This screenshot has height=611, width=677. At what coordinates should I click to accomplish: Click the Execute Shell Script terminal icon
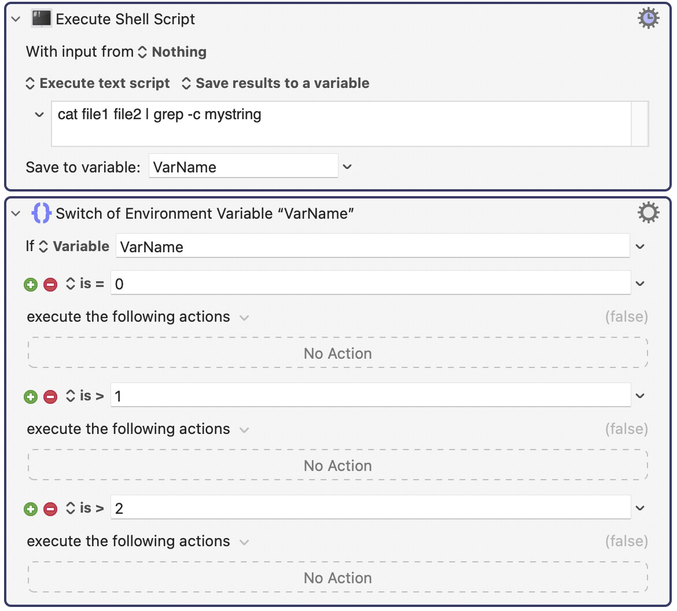(42, 19)
